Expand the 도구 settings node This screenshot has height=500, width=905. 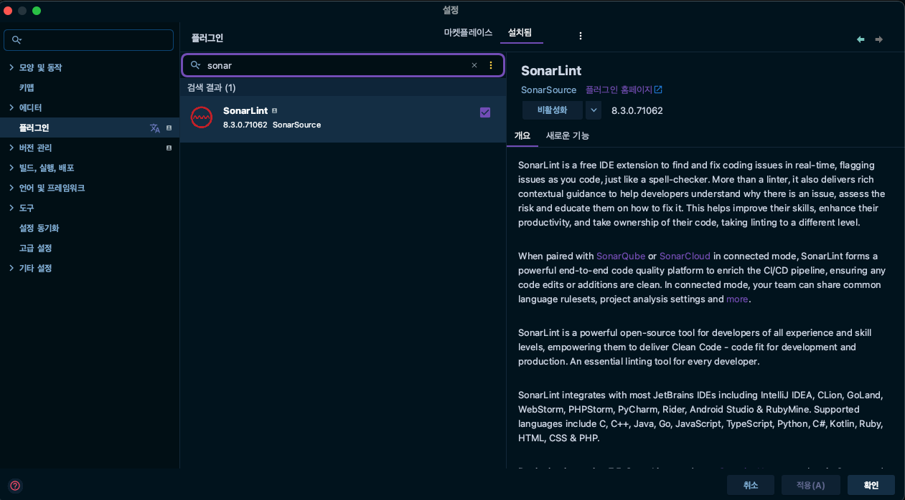click(x=11, y=208)
